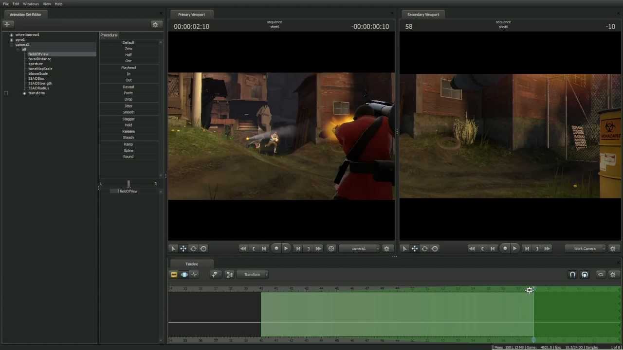This screenshot has width=623, height=350.
Task: Expand the transform group
Action: (24, 93)
